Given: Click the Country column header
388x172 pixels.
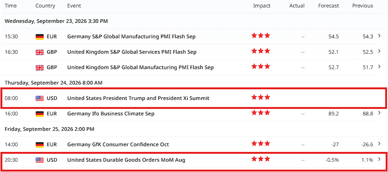Looking at the screenshot, I should (44, 6).
